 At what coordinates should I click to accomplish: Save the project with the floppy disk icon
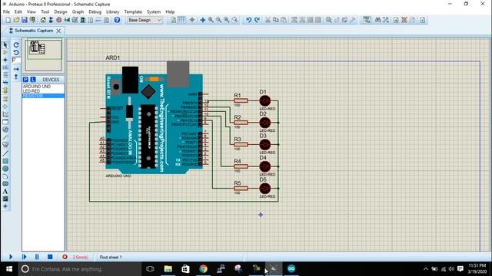pos(25,20)
